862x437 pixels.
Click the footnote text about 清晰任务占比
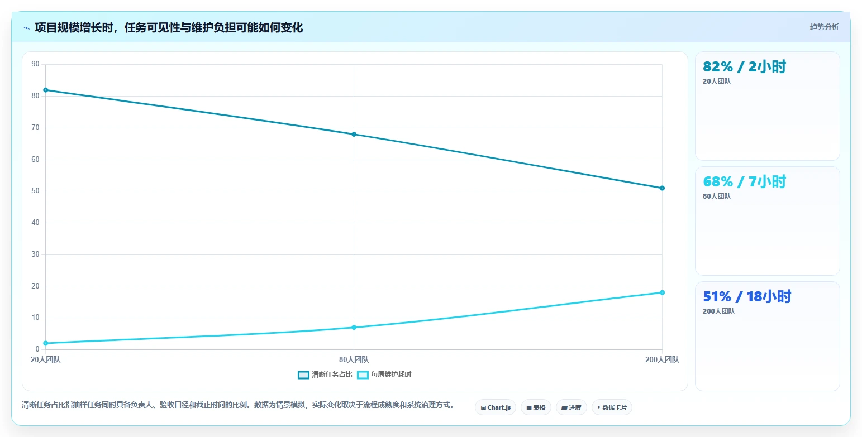click(238, 405)
